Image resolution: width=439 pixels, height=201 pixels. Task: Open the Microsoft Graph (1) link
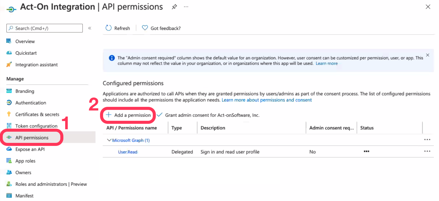[131, 140]
